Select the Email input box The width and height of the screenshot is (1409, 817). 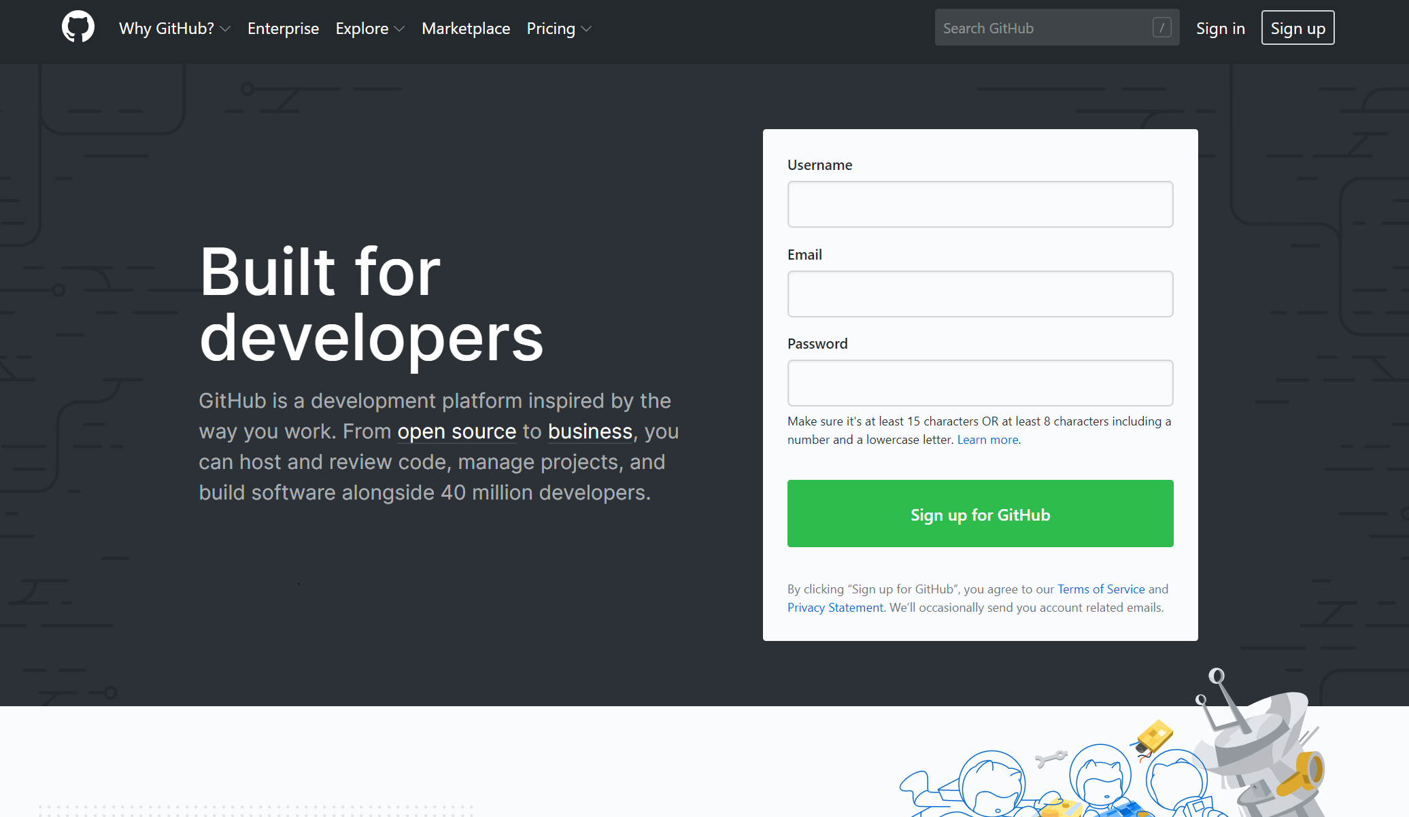pos(980,294)
